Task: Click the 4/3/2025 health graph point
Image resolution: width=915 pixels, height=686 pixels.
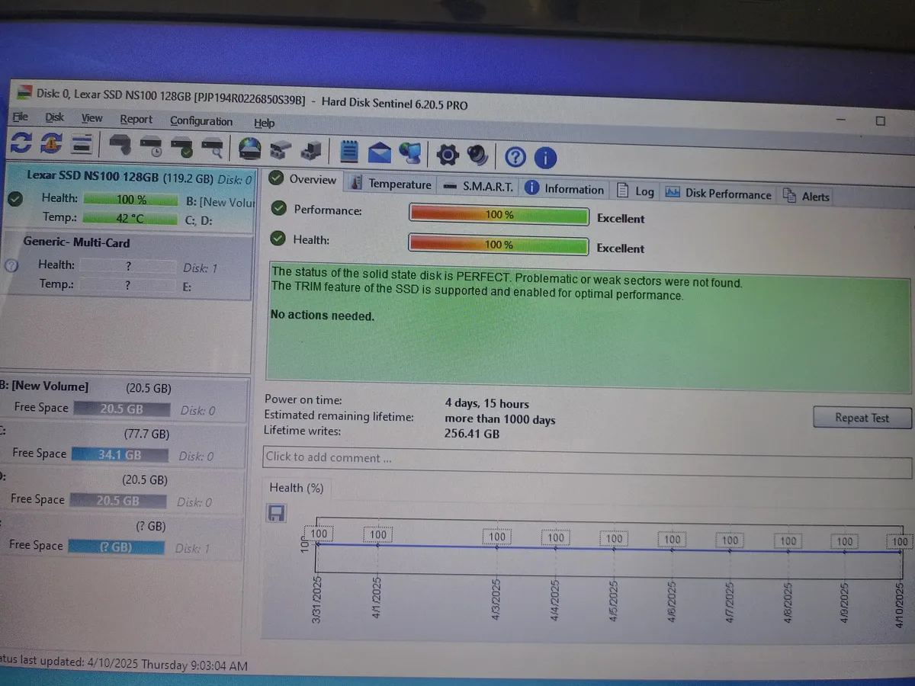Action: point(496,546)
